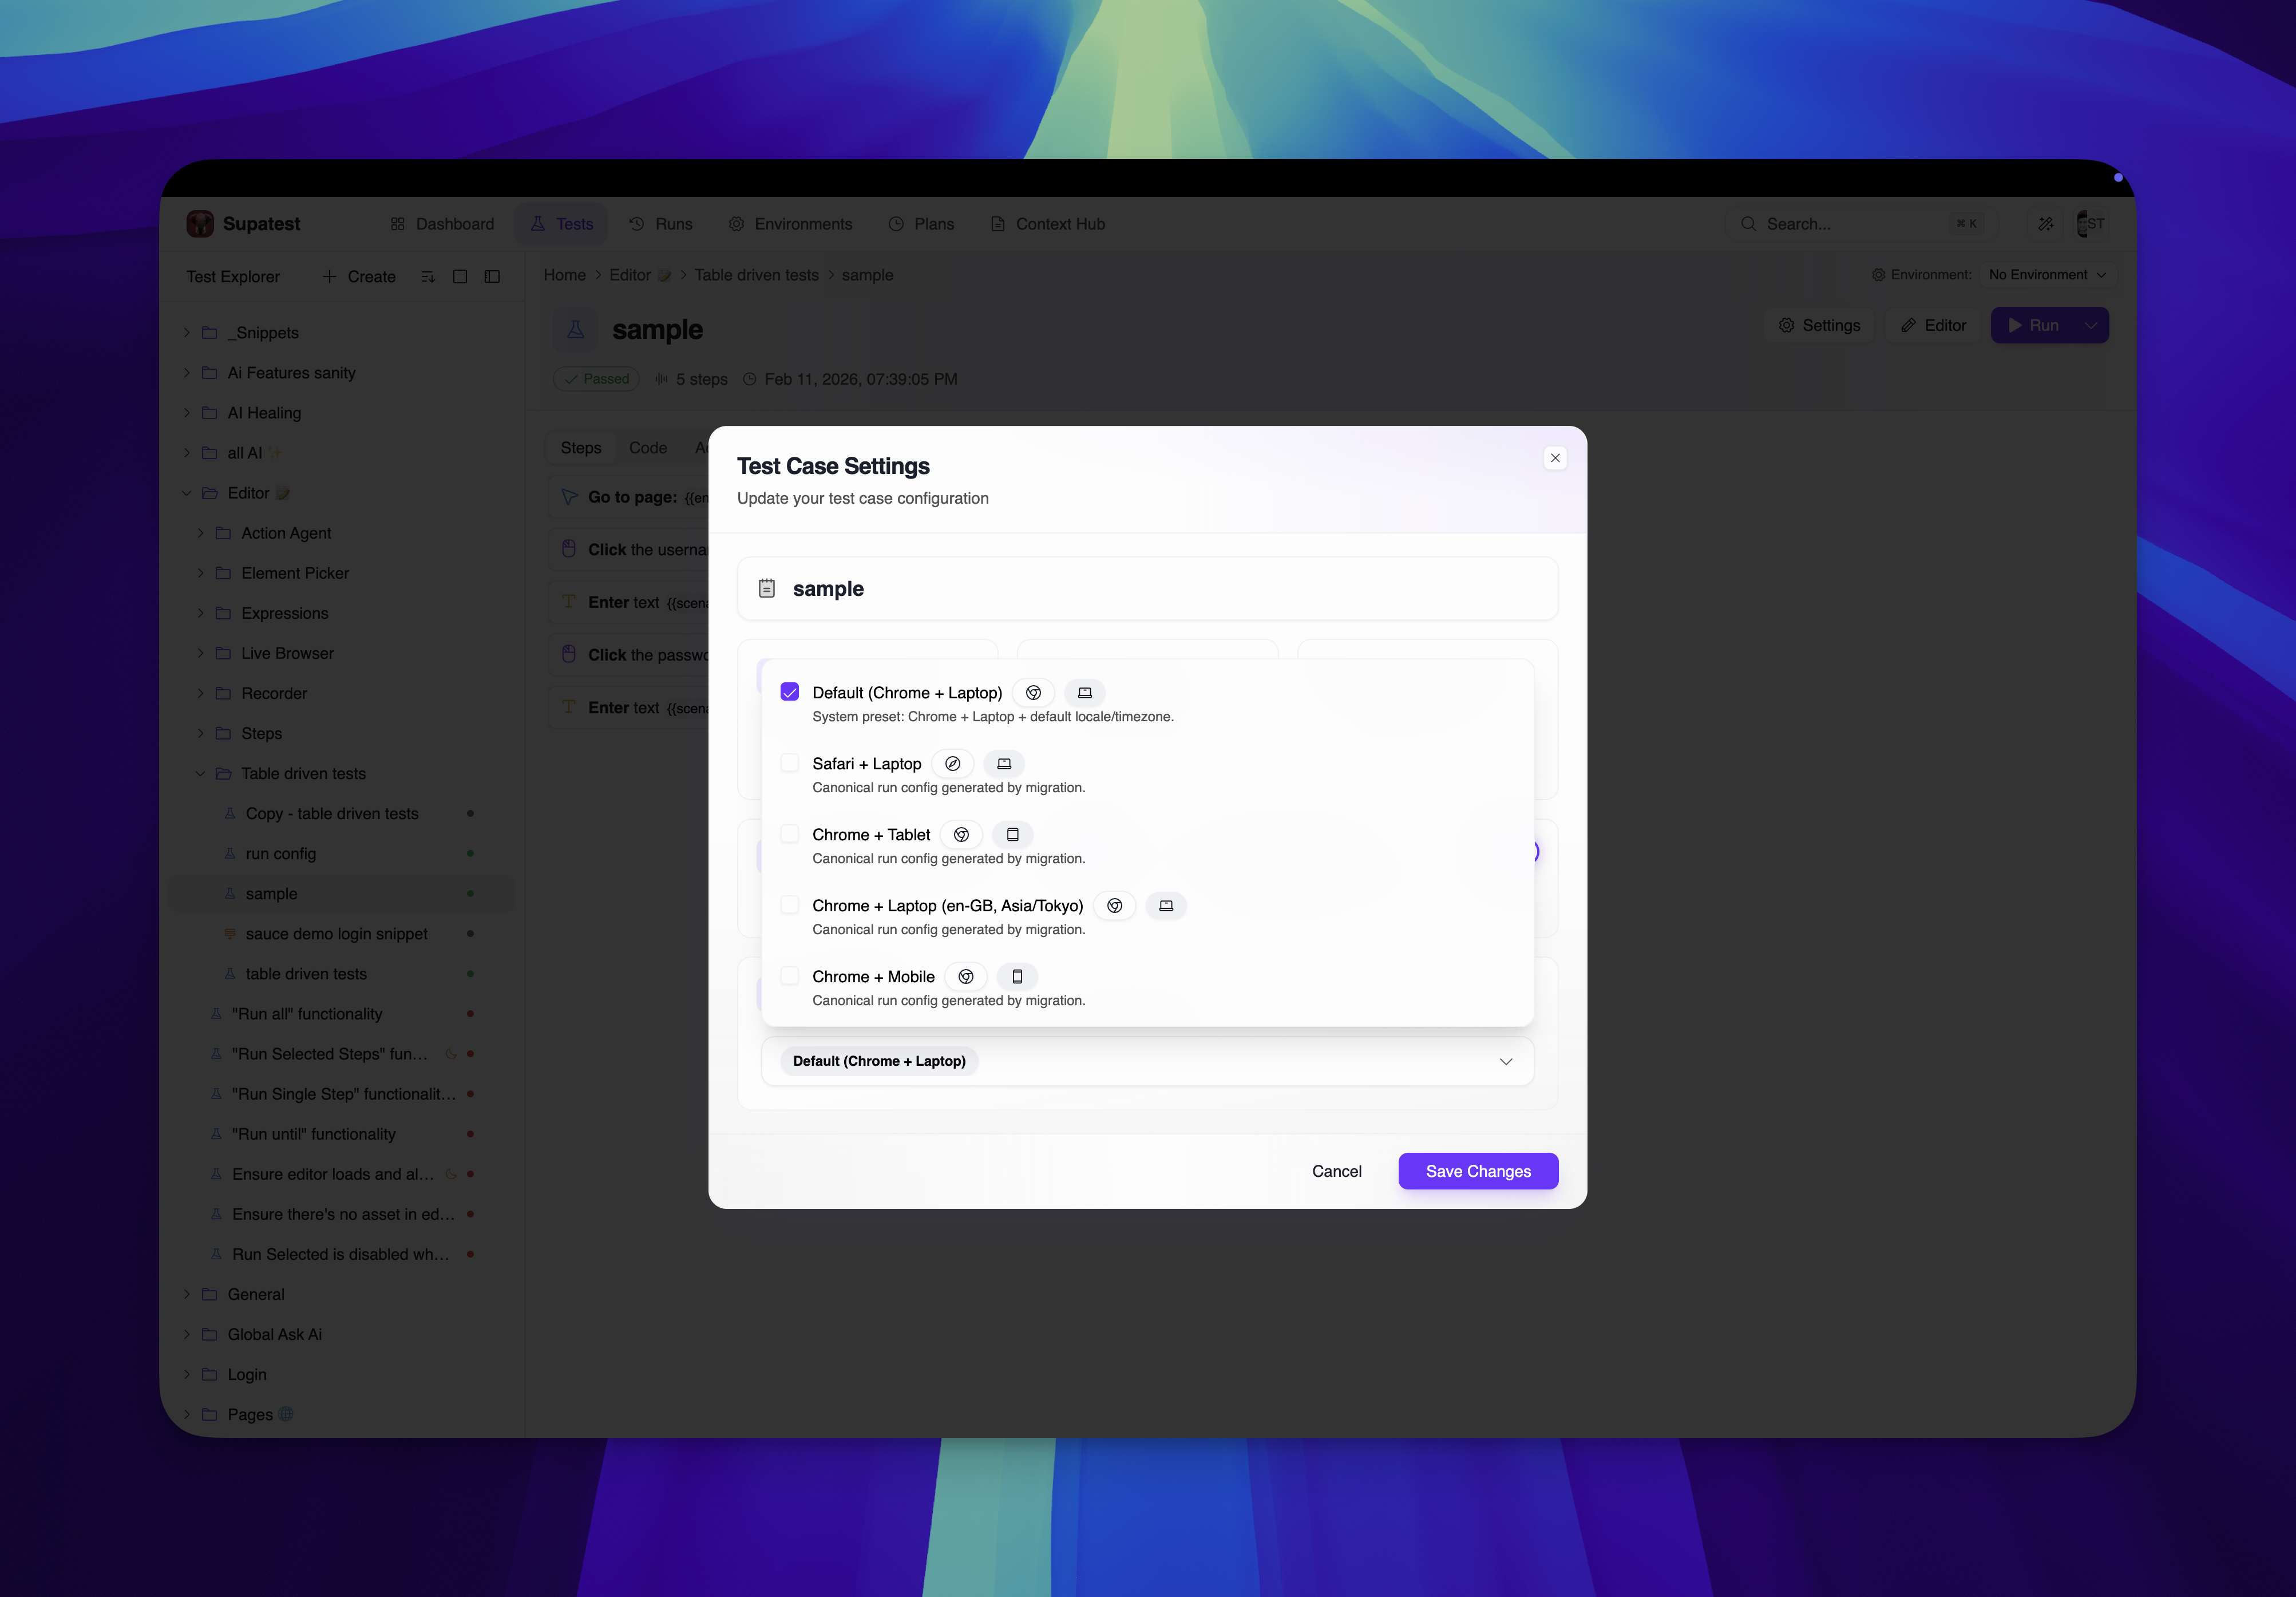The width and height of the screenshot is (2296, 1597).
Task: Uncheck the Default (Chrome + Laptop) preset
Action: pyautogui.click(x=789, y=691)
